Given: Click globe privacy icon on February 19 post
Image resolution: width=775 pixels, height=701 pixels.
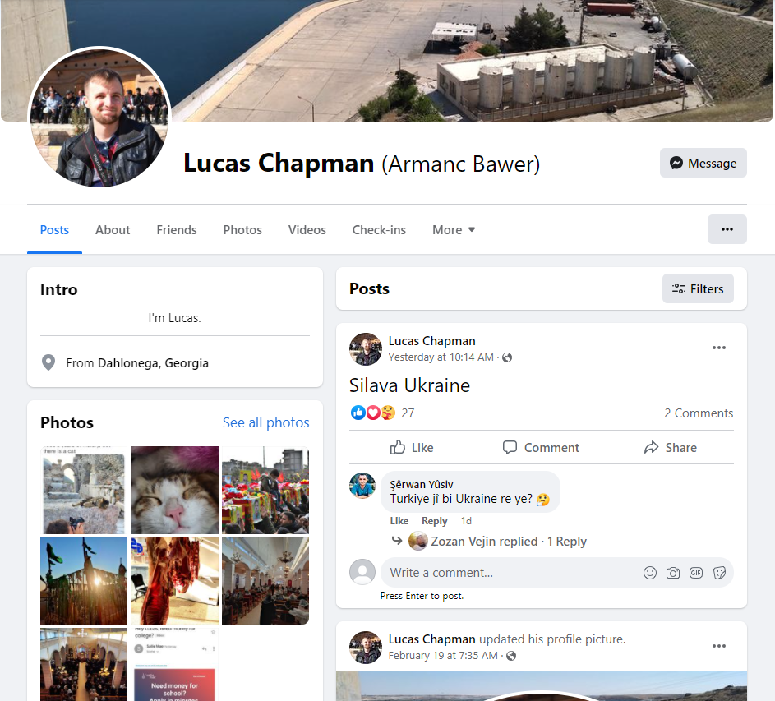Looking at the screenshot, I should [x=511, y=656].
